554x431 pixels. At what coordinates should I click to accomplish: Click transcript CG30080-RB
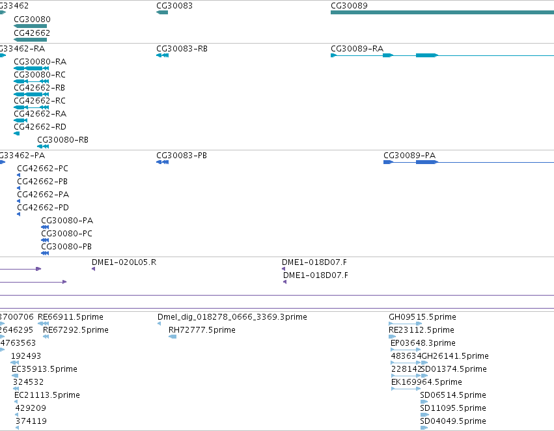(x=62, y=140)
